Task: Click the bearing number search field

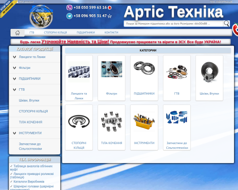Action: point(173,24)
